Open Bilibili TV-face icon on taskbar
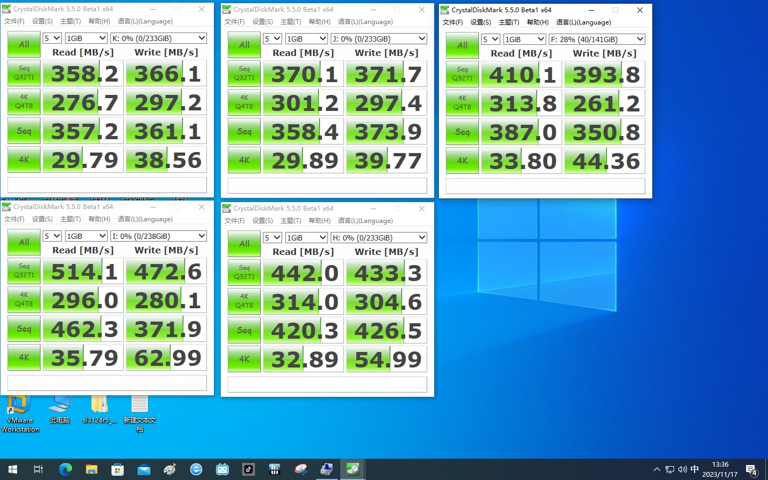The height and width of the screenshot is (480, 768). (x=222, y=469)
